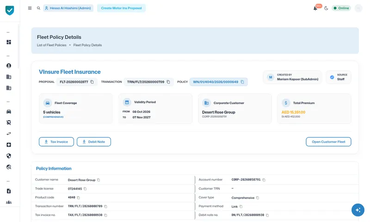370x222 pixels.
Task: Click the AED 15,351.00 premium amount
Action: tap(293, 112)
